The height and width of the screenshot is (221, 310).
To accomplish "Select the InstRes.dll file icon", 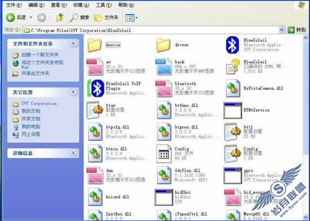I will (x=95, y=215).
